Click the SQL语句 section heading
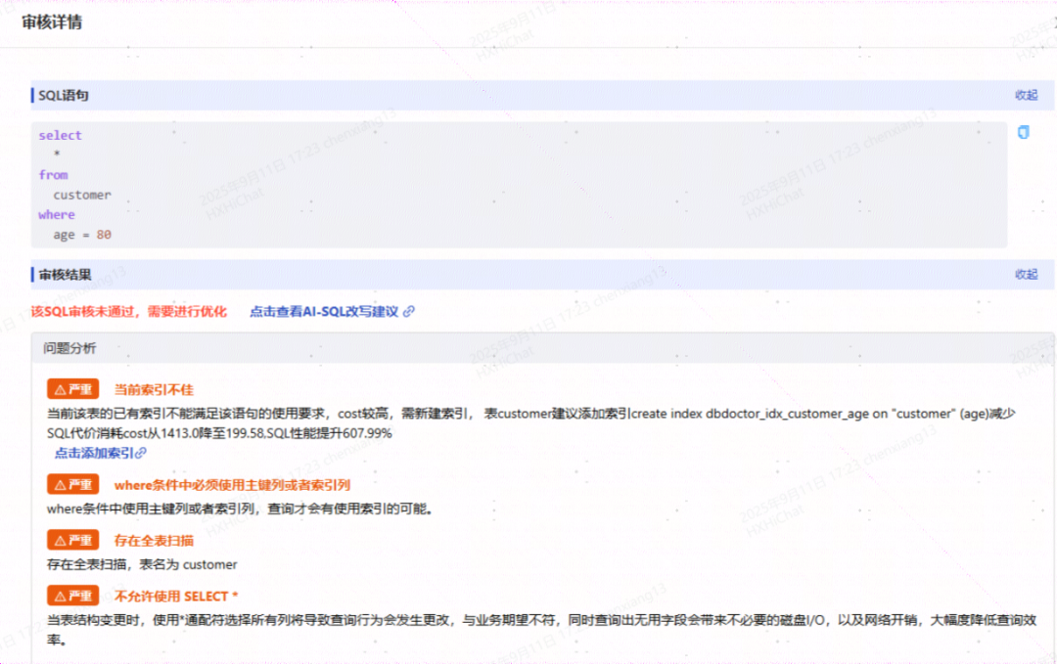This screenshot has height=664, width=1057. click(64, 96)
